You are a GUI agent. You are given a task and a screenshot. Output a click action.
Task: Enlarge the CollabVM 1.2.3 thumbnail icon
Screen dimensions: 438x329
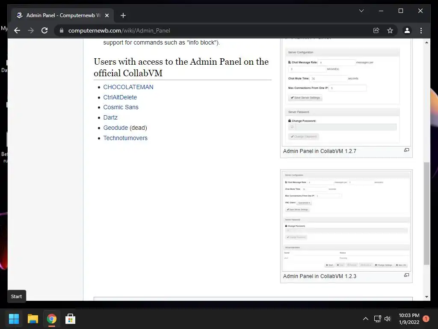click(x=406, y=275)
